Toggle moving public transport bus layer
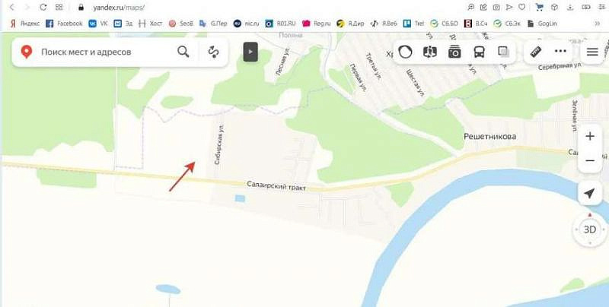Screen dimensions: 609x307 click(480, 52)
